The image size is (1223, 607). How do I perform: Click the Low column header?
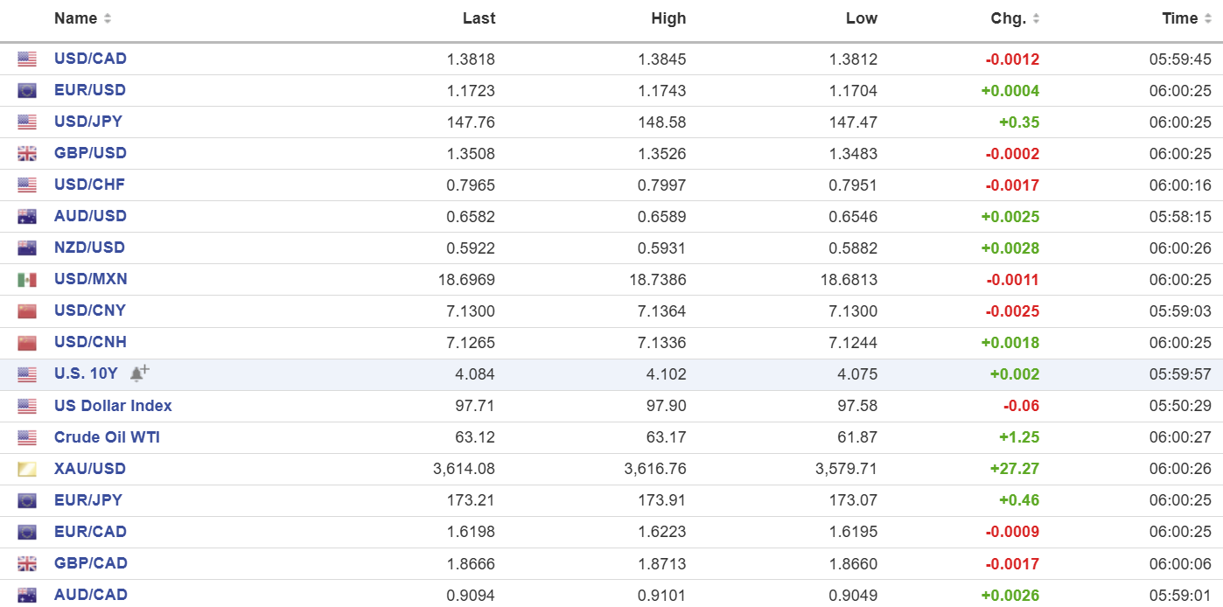pos(861,18)
